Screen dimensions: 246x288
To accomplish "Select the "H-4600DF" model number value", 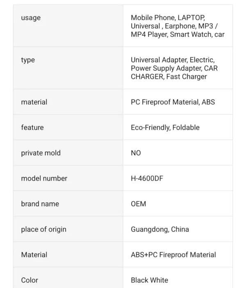I will click(x=147, y=178).
